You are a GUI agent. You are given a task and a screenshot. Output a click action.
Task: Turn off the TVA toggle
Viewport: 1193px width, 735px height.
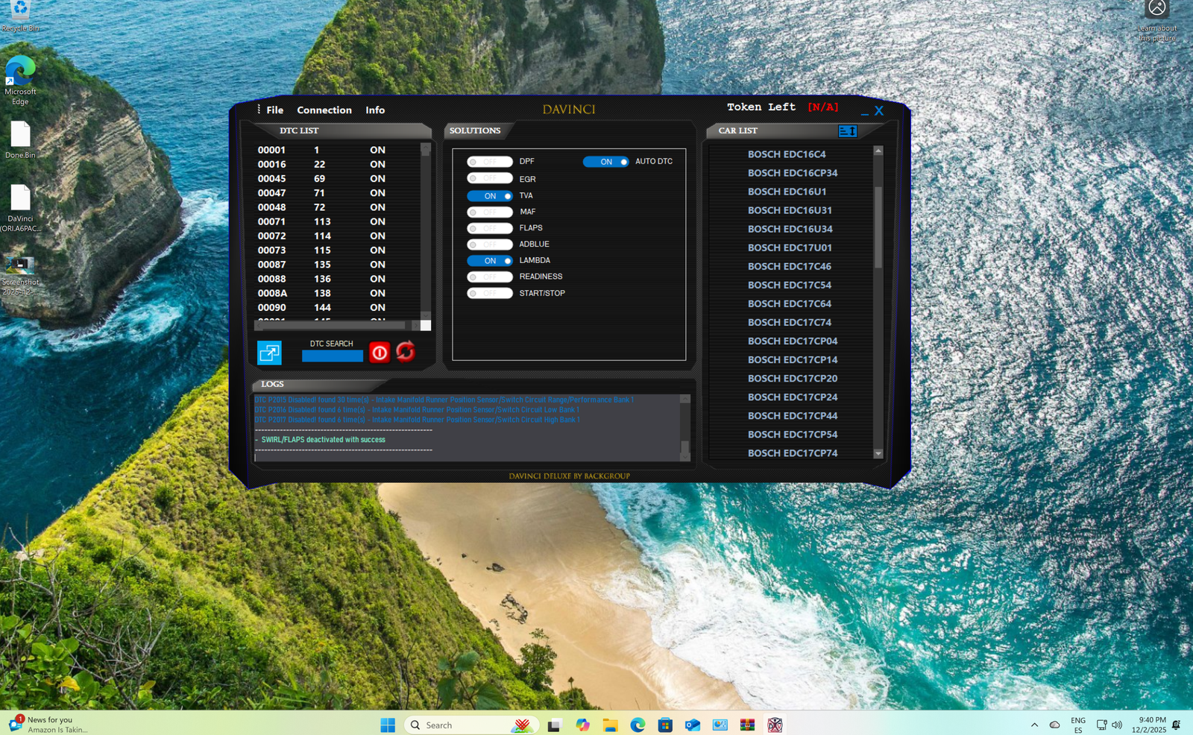(x=490, y=196)
